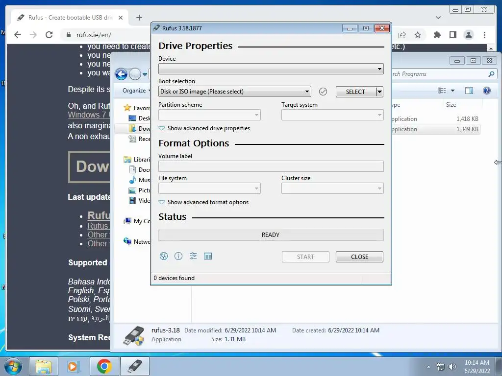Click the 1,349 KB file row
The image size is (502, 376).
click(x=436, y=129)
